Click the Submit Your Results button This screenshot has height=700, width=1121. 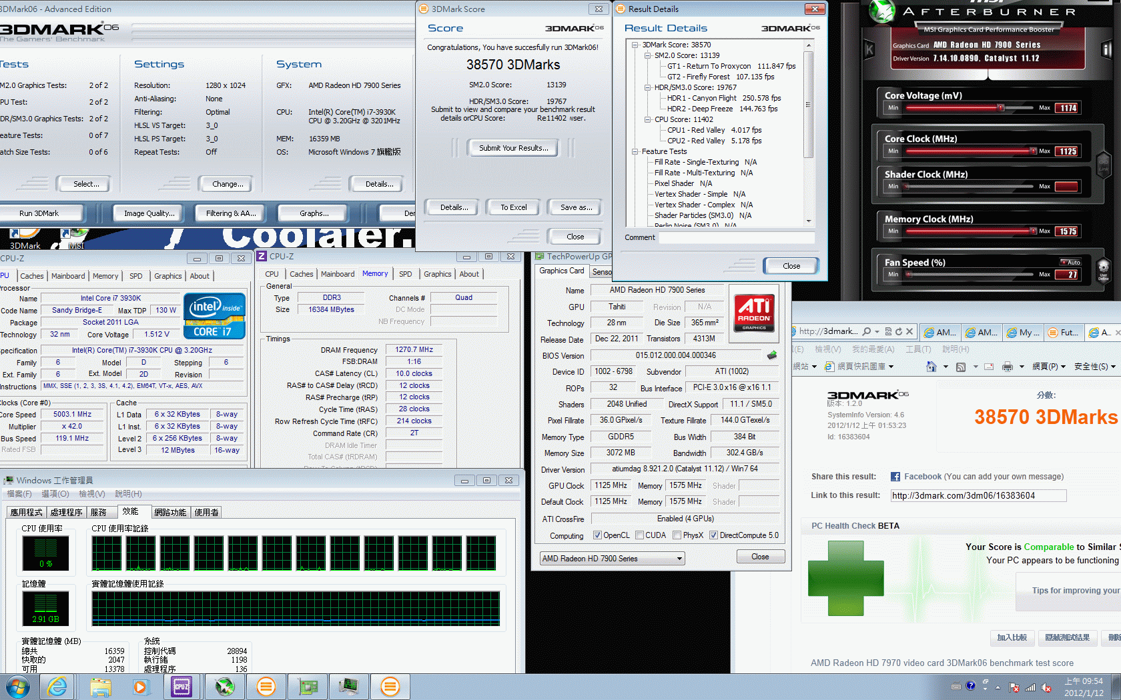pyautogui.click(x=513, y=148)
